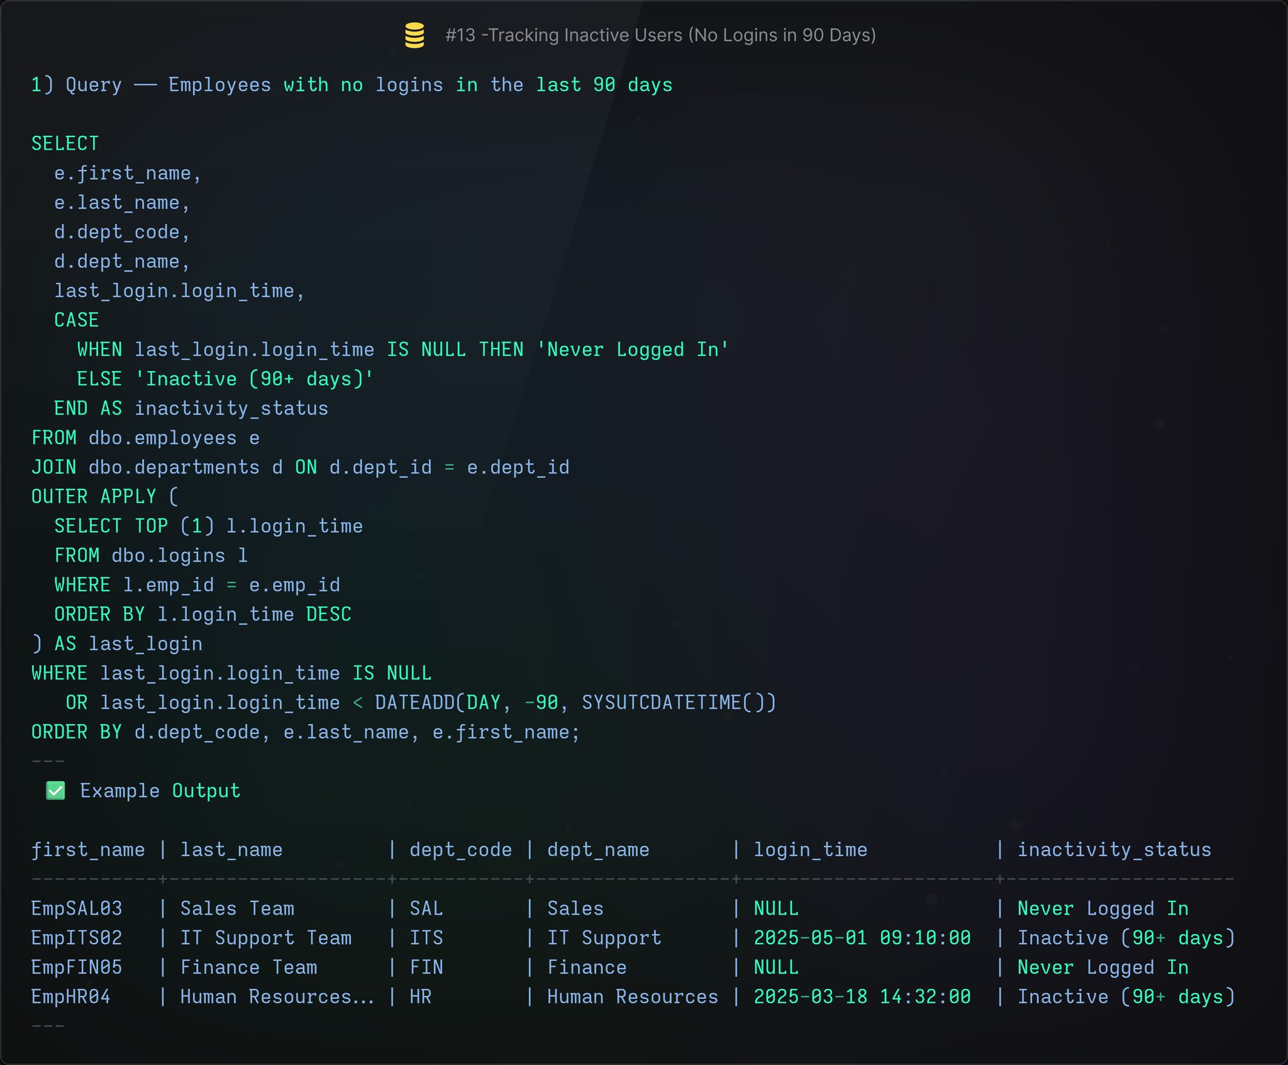
Task: Click the ELSE 'Inactive (90+ days)' line
Action: [x=225, y=379]
